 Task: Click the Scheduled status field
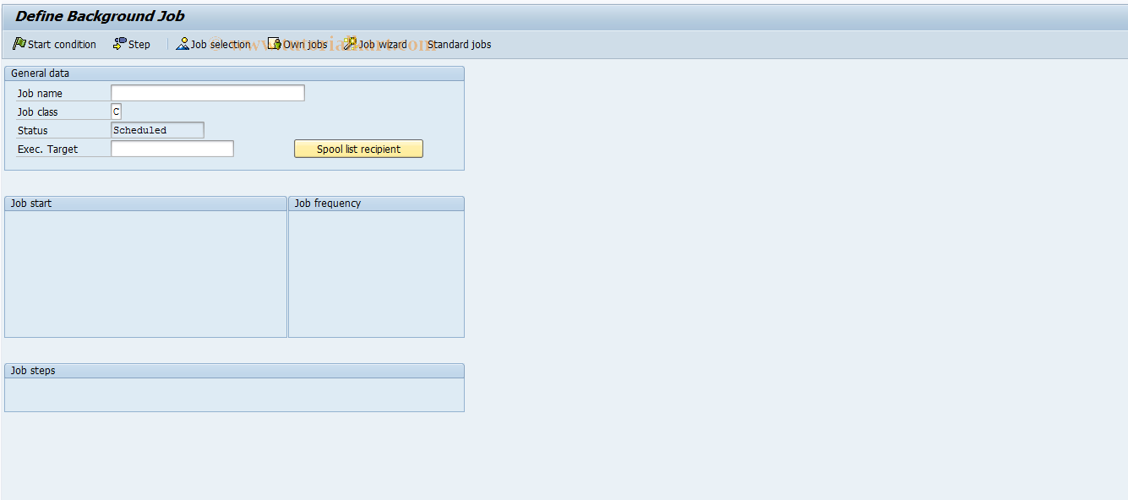(157, 130)
